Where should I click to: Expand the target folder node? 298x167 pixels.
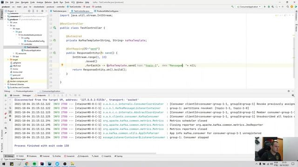pos(8,60)
